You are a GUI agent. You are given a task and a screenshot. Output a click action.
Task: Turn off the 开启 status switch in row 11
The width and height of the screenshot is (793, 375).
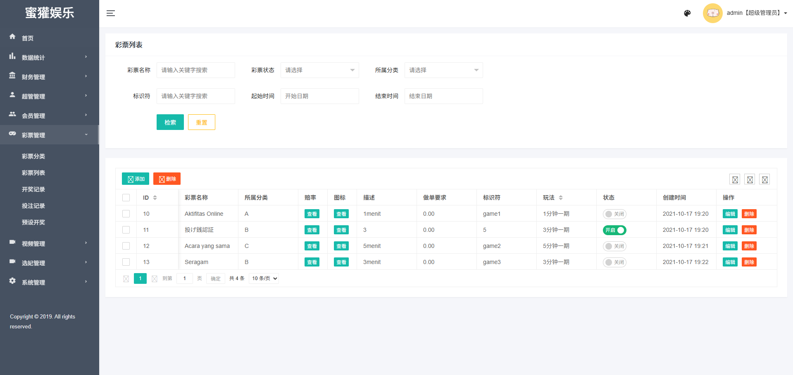(x=614, y=230)
